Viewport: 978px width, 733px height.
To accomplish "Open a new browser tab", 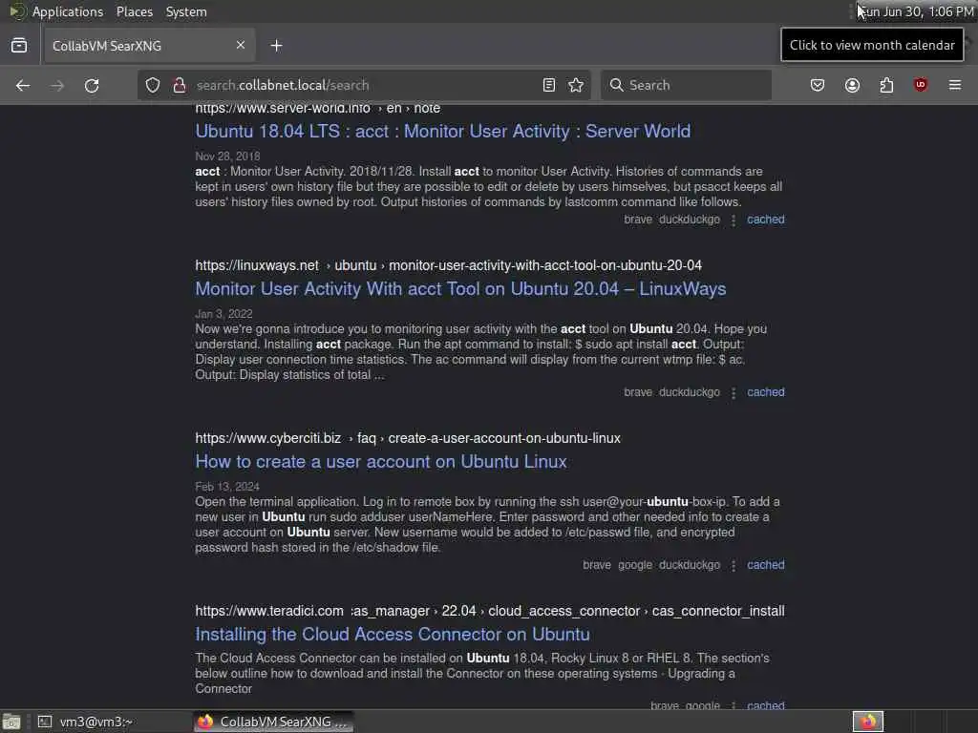I will [276, 46].
